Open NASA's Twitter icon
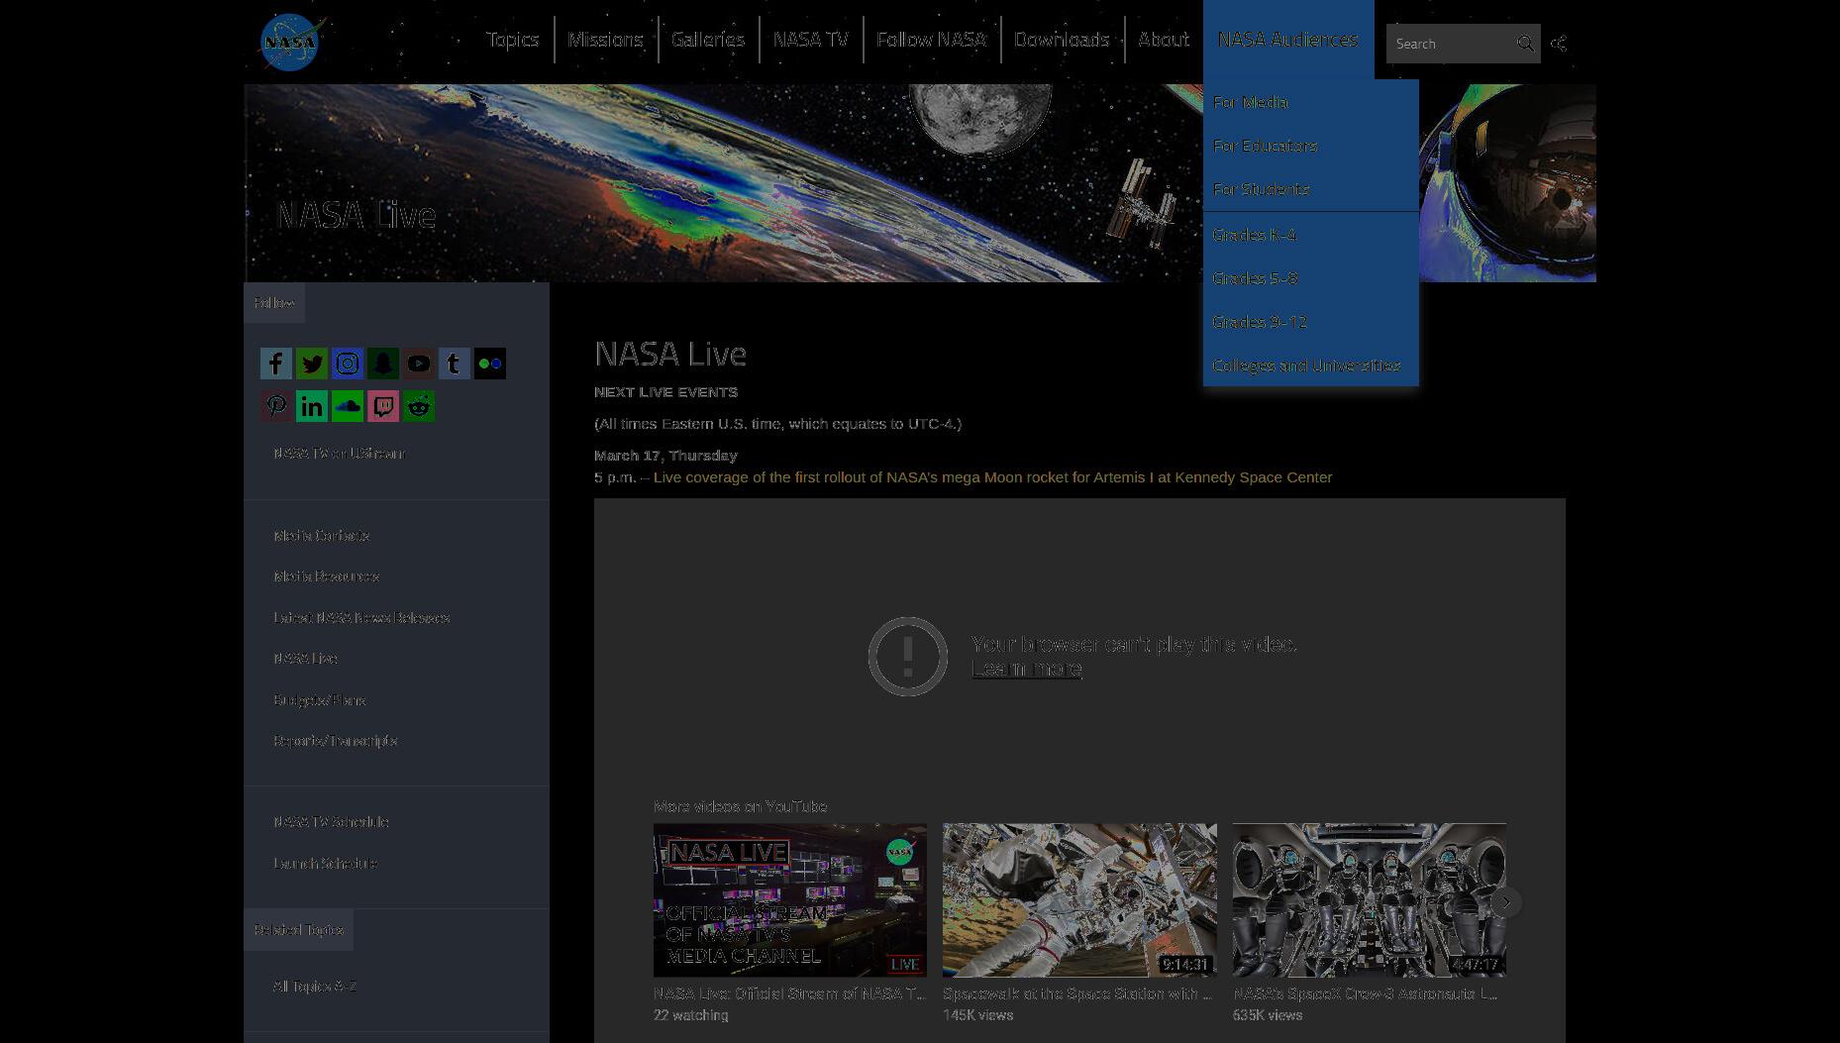 (x=312, y=364)
